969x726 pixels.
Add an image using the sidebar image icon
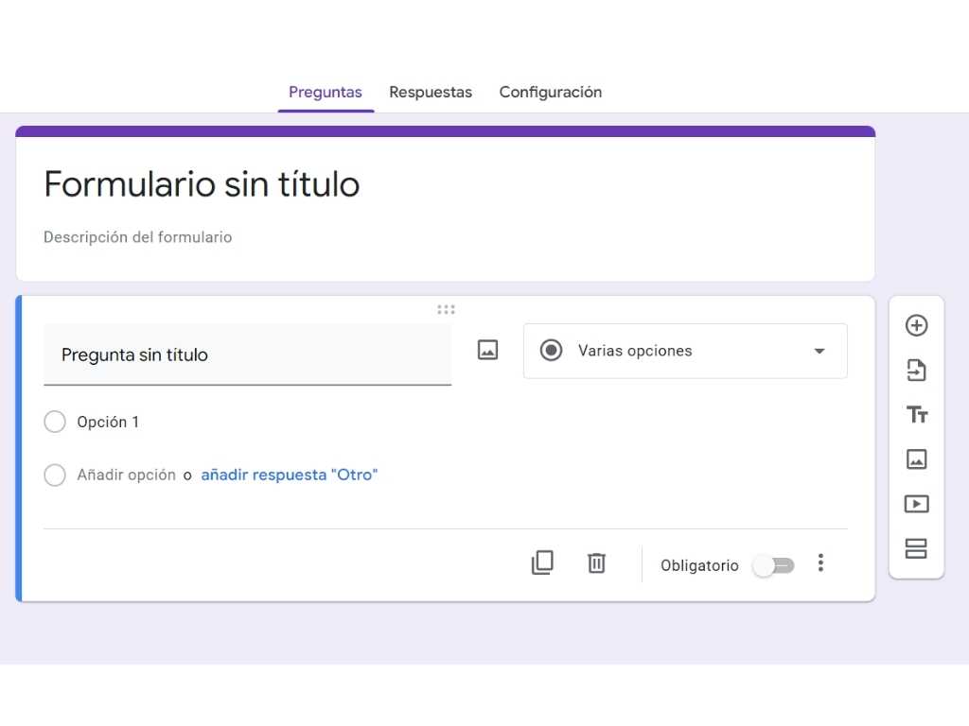916,459
